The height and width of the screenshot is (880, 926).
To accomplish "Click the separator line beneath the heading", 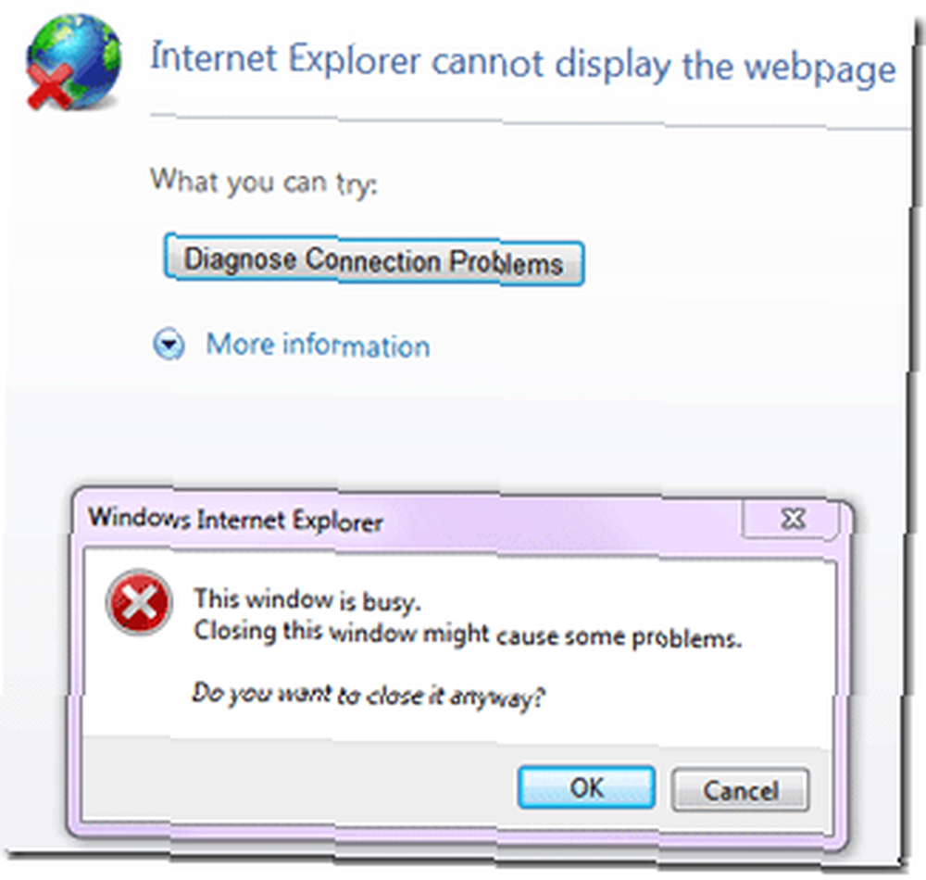I will tap(529, 122).
